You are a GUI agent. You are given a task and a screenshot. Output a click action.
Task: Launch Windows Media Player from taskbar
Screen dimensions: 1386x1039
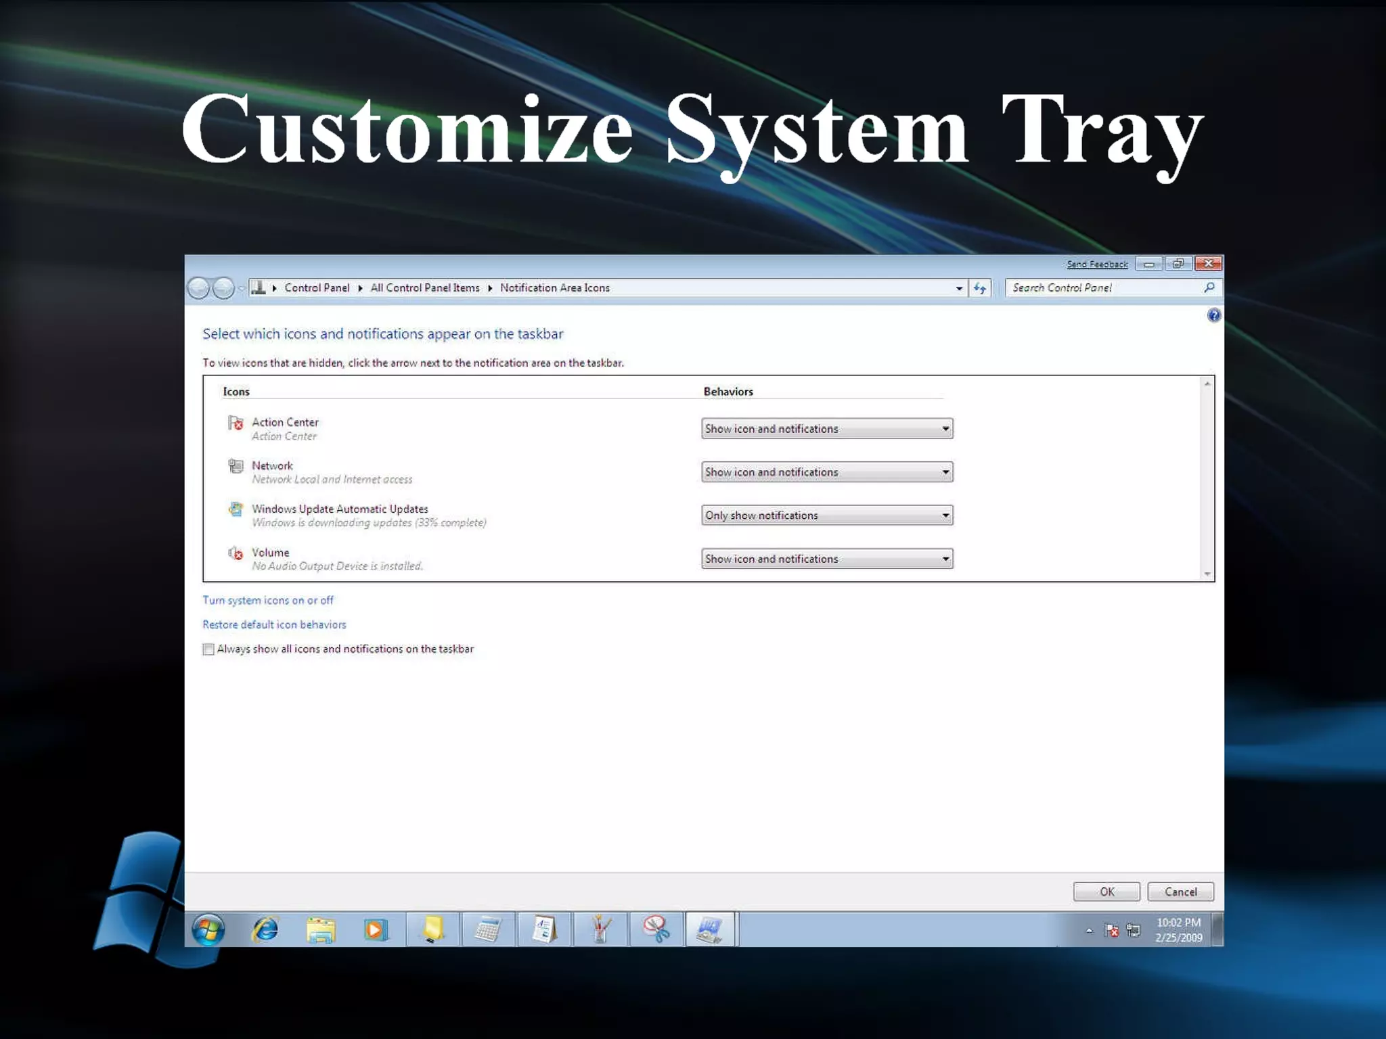(376, 930)
